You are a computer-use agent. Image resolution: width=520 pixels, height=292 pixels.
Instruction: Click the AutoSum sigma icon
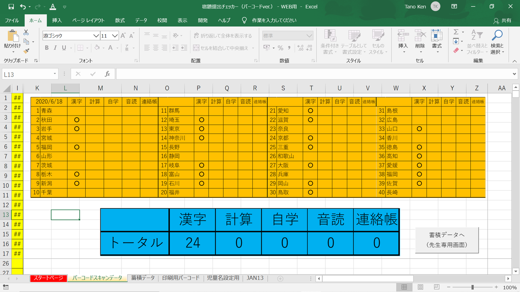point(456,32)
